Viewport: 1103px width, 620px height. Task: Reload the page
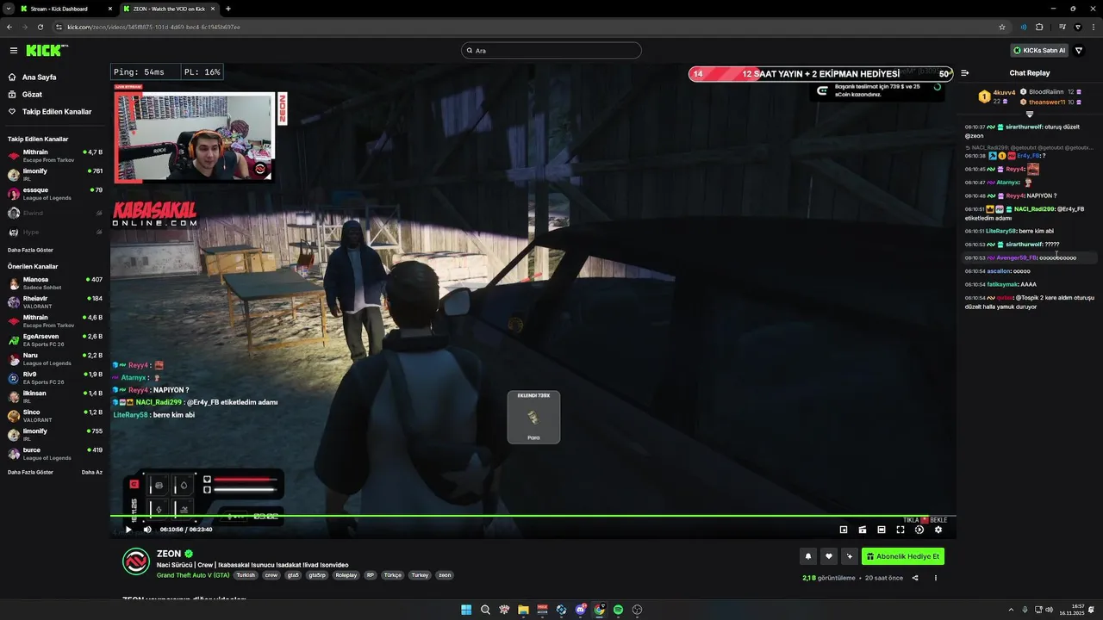pos(40,27)
